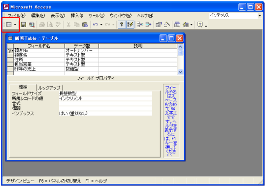Image resolution: width=266 pixels, height=186 pixels.
Task: Open the Properties sheet icon
Action: pos(159,25)
